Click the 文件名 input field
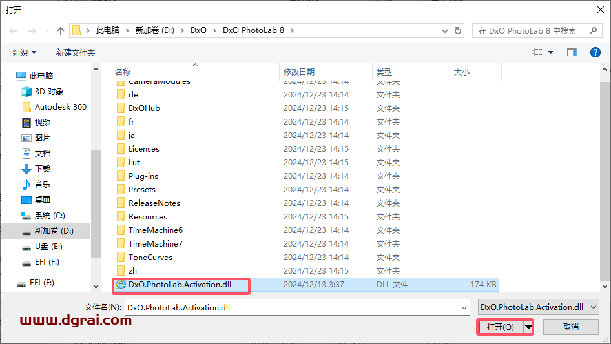Image resolution: width=611 pixels, height=344 pixels. [x=292, y=307]
